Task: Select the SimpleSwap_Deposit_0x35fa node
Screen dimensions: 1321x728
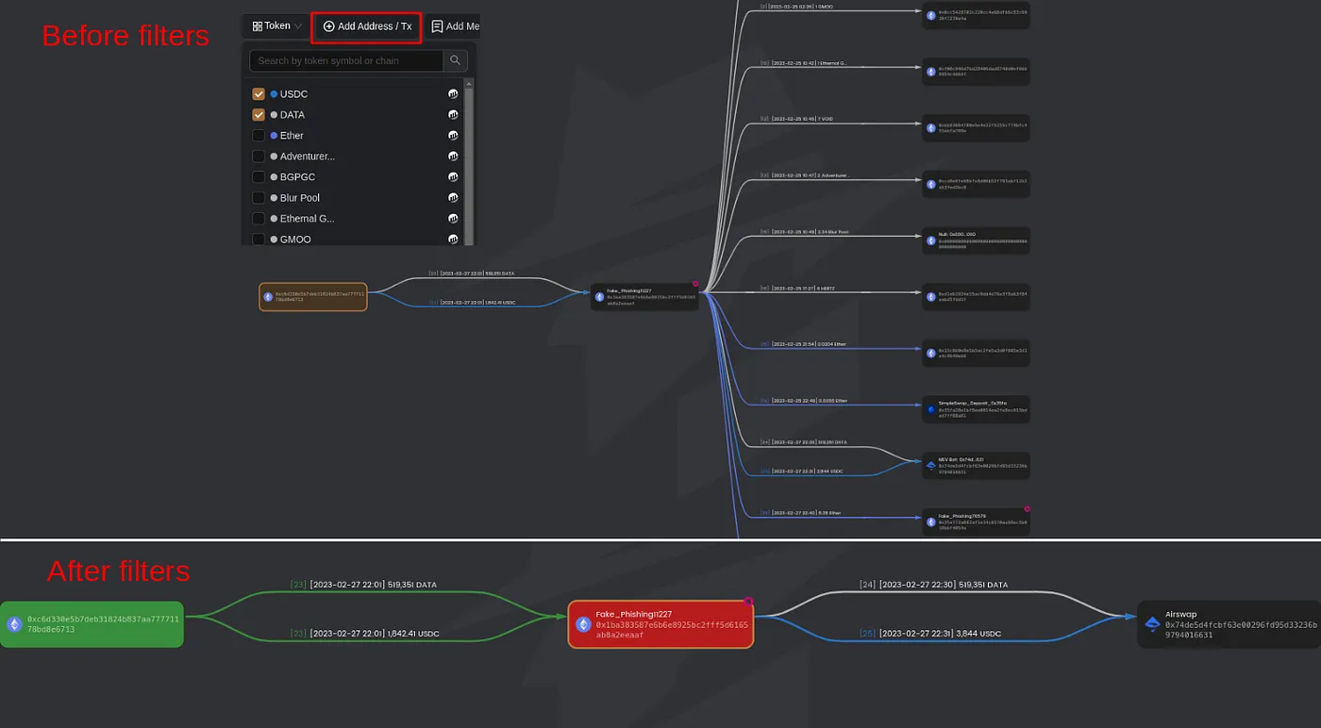Action: (x=976, y=408)
